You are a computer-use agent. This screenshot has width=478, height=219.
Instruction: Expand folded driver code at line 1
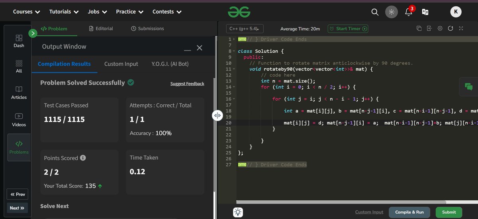(234, 39)
